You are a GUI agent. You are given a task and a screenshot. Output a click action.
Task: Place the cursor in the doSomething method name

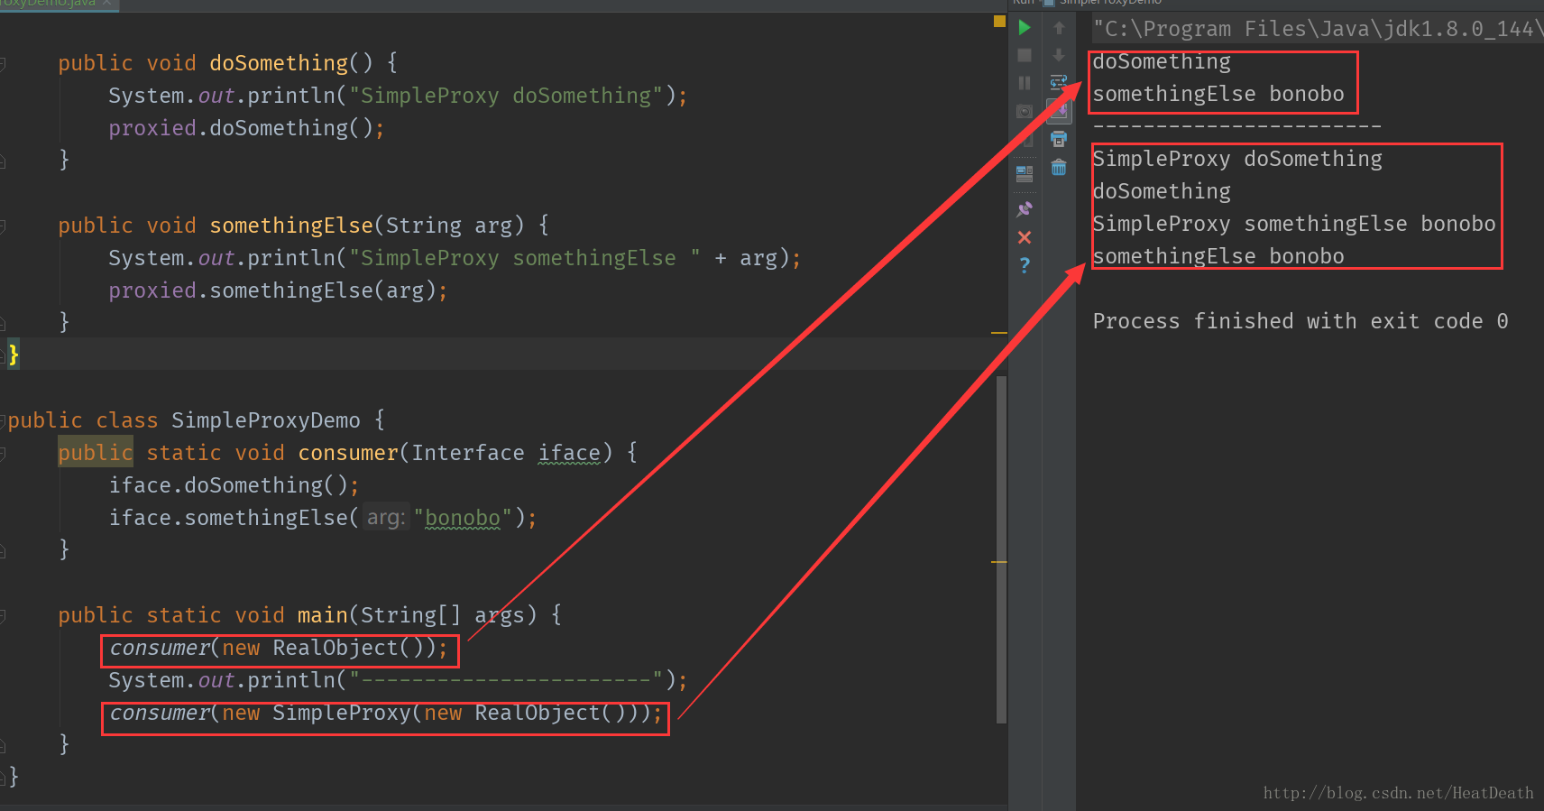click(x=279, y=63)
